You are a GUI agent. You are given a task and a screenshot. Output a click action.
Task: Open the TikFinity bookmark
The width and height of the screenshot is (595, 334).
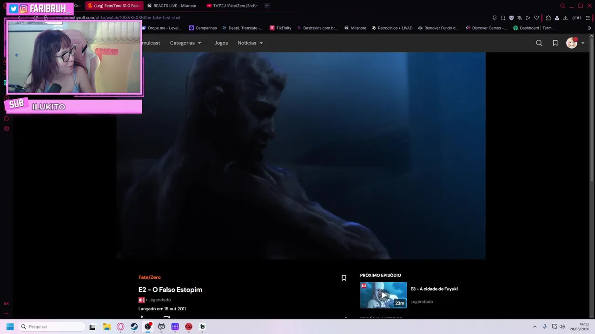[x=281, y=28]
